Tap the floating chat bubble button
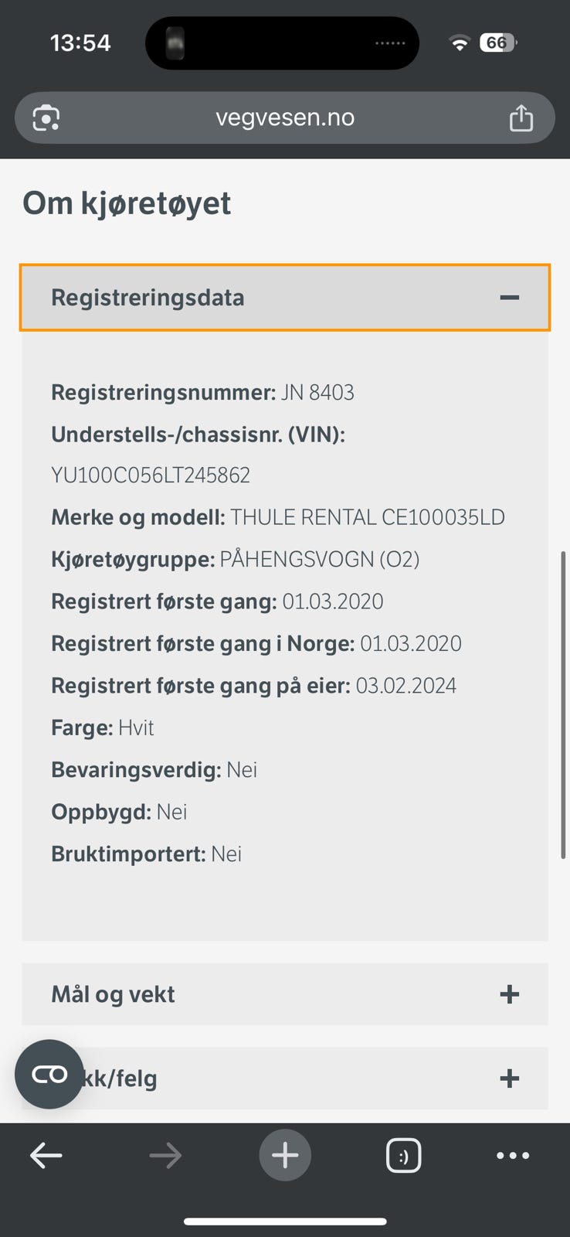 pyautogui.click(x=49, y=1074)
